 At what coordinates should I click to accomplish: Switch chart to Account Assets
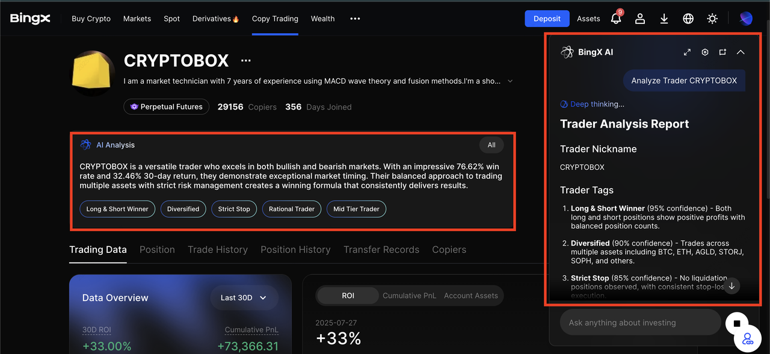tap(471, 296)
